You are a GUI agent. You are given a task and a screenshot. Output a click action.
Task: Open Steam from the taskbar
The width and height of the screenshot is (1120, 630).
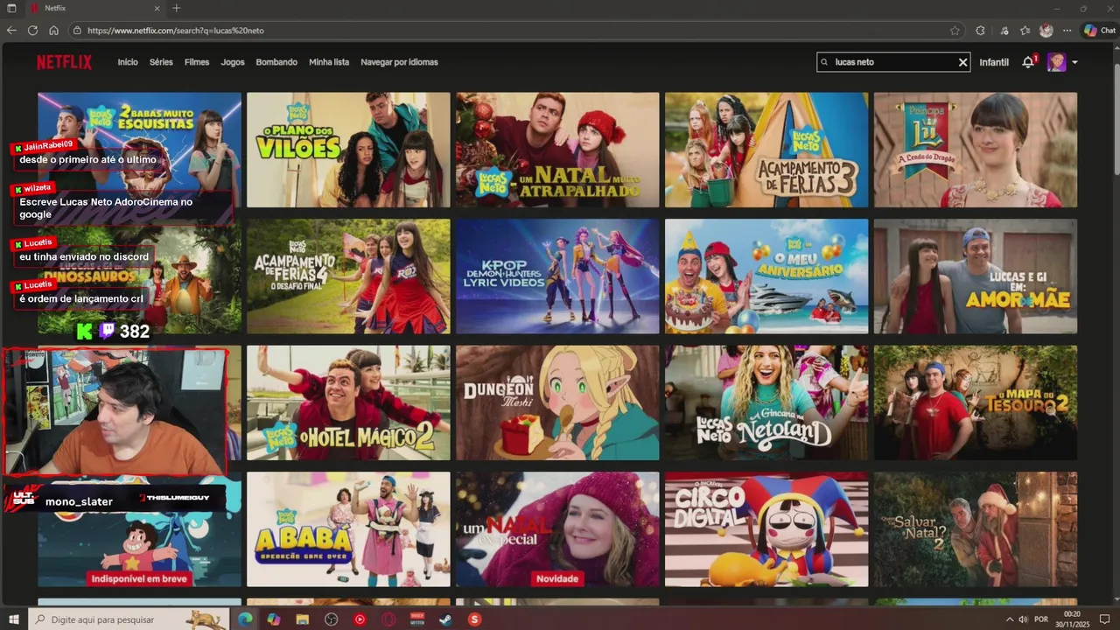tap(445, 619)
